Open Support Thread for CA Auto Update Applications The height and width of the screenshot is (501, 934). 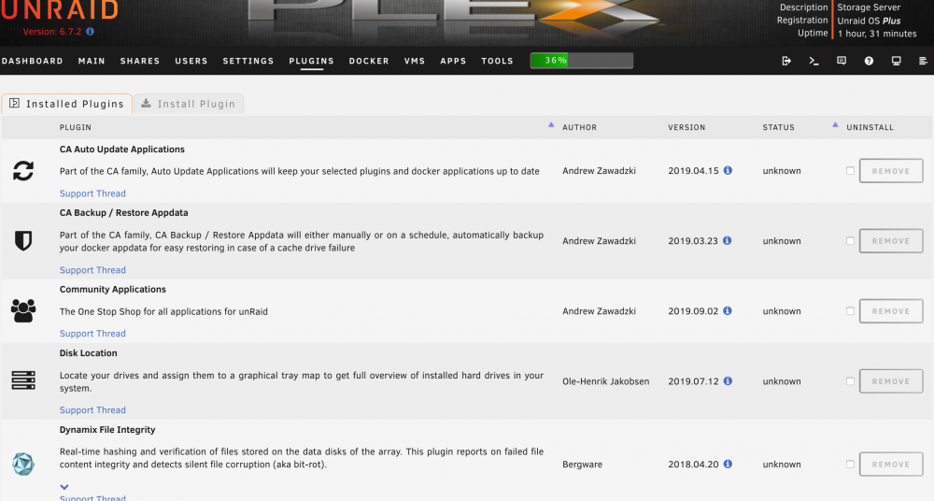click(92, 193)
